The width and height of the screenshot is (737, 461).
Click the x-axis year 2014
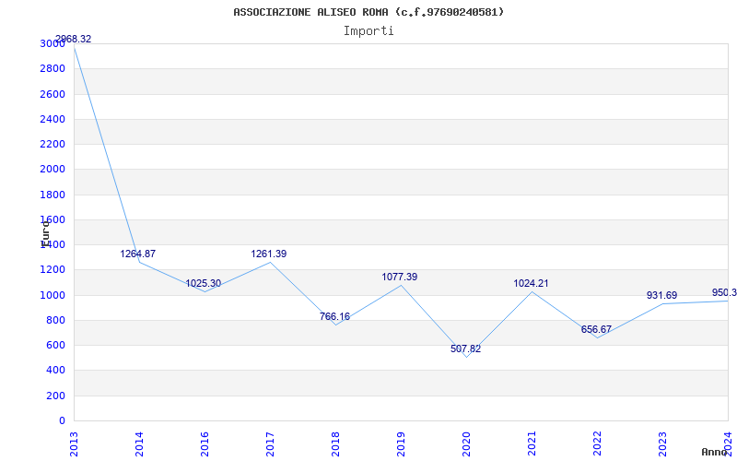tap(139, 443)
